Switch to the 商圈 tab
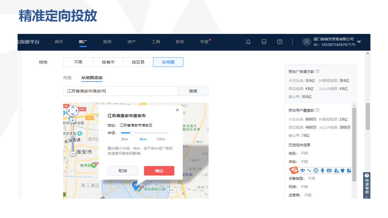 point(67,78)
